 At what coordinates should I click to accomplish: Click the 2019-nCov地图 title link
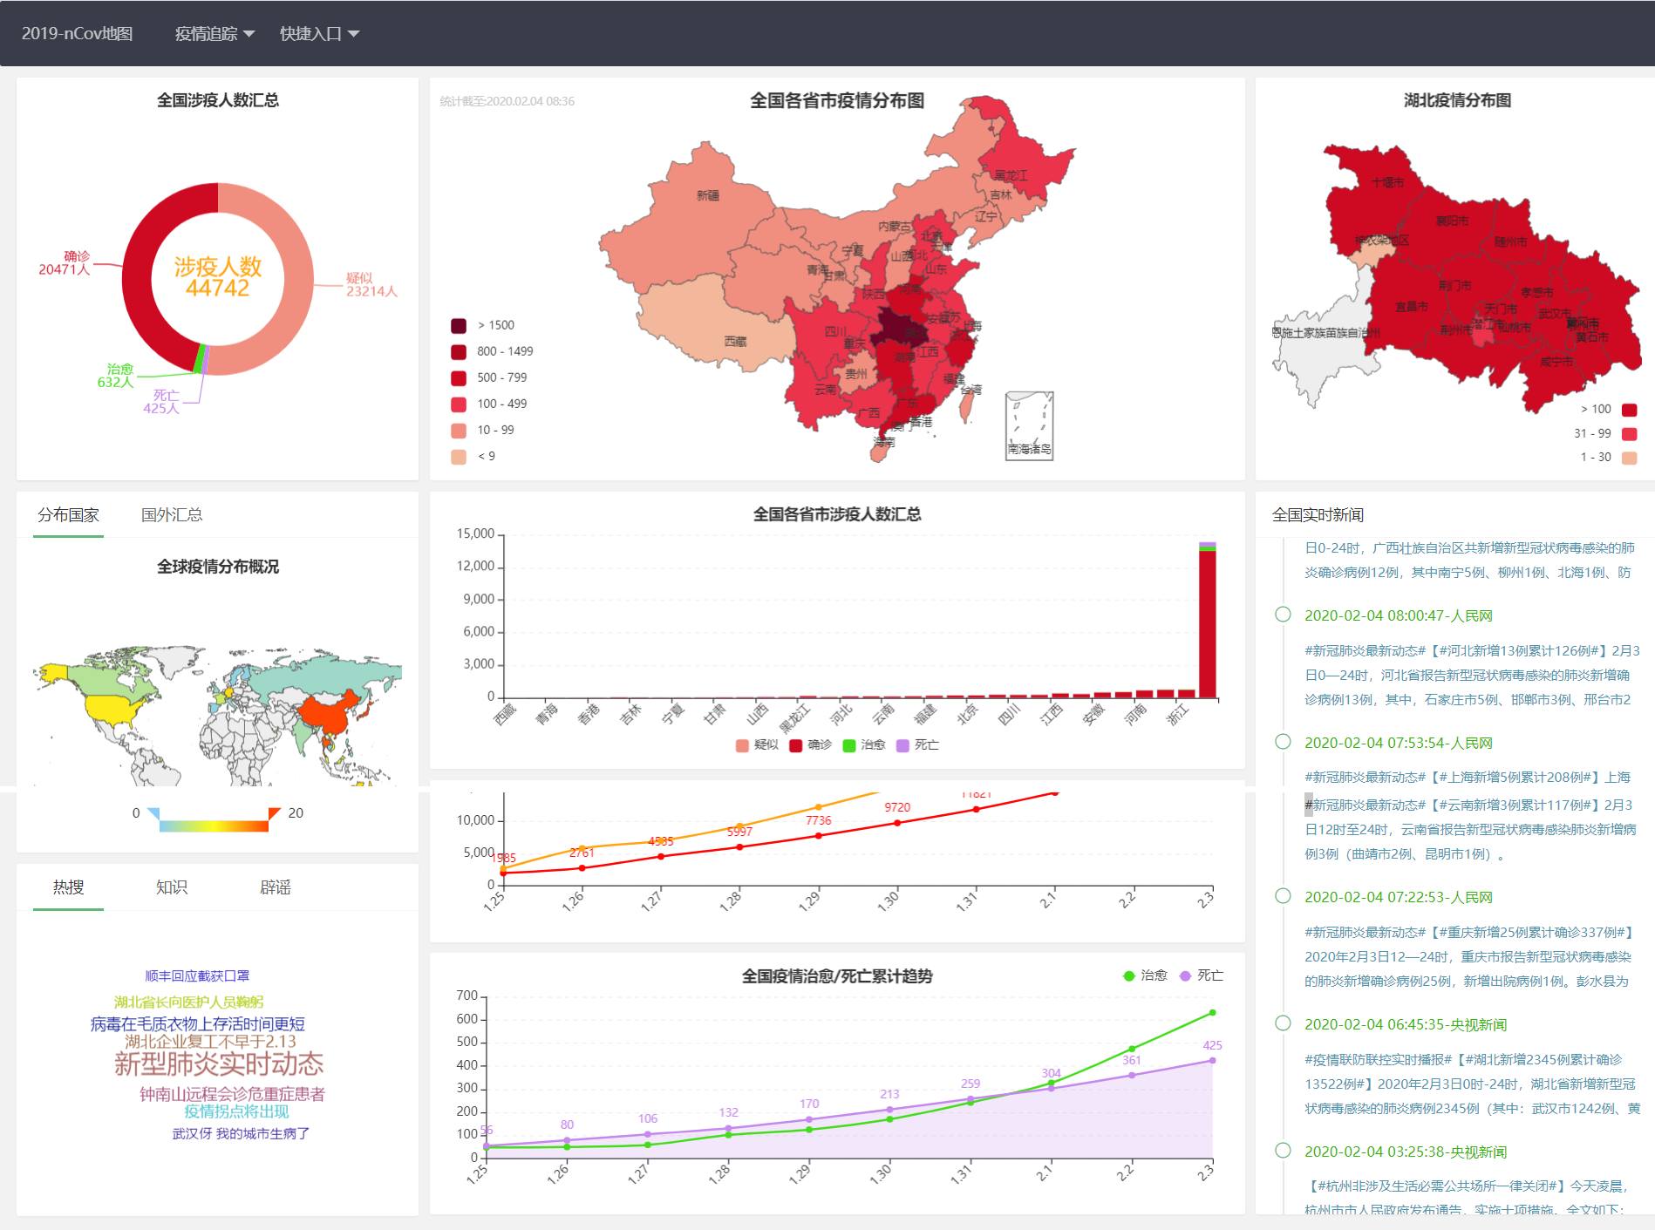(78, 33)
